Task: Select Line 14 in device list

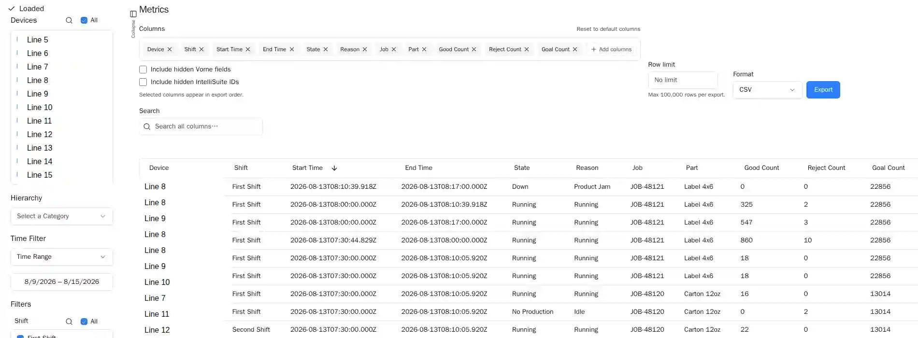Action: (40, 161)
